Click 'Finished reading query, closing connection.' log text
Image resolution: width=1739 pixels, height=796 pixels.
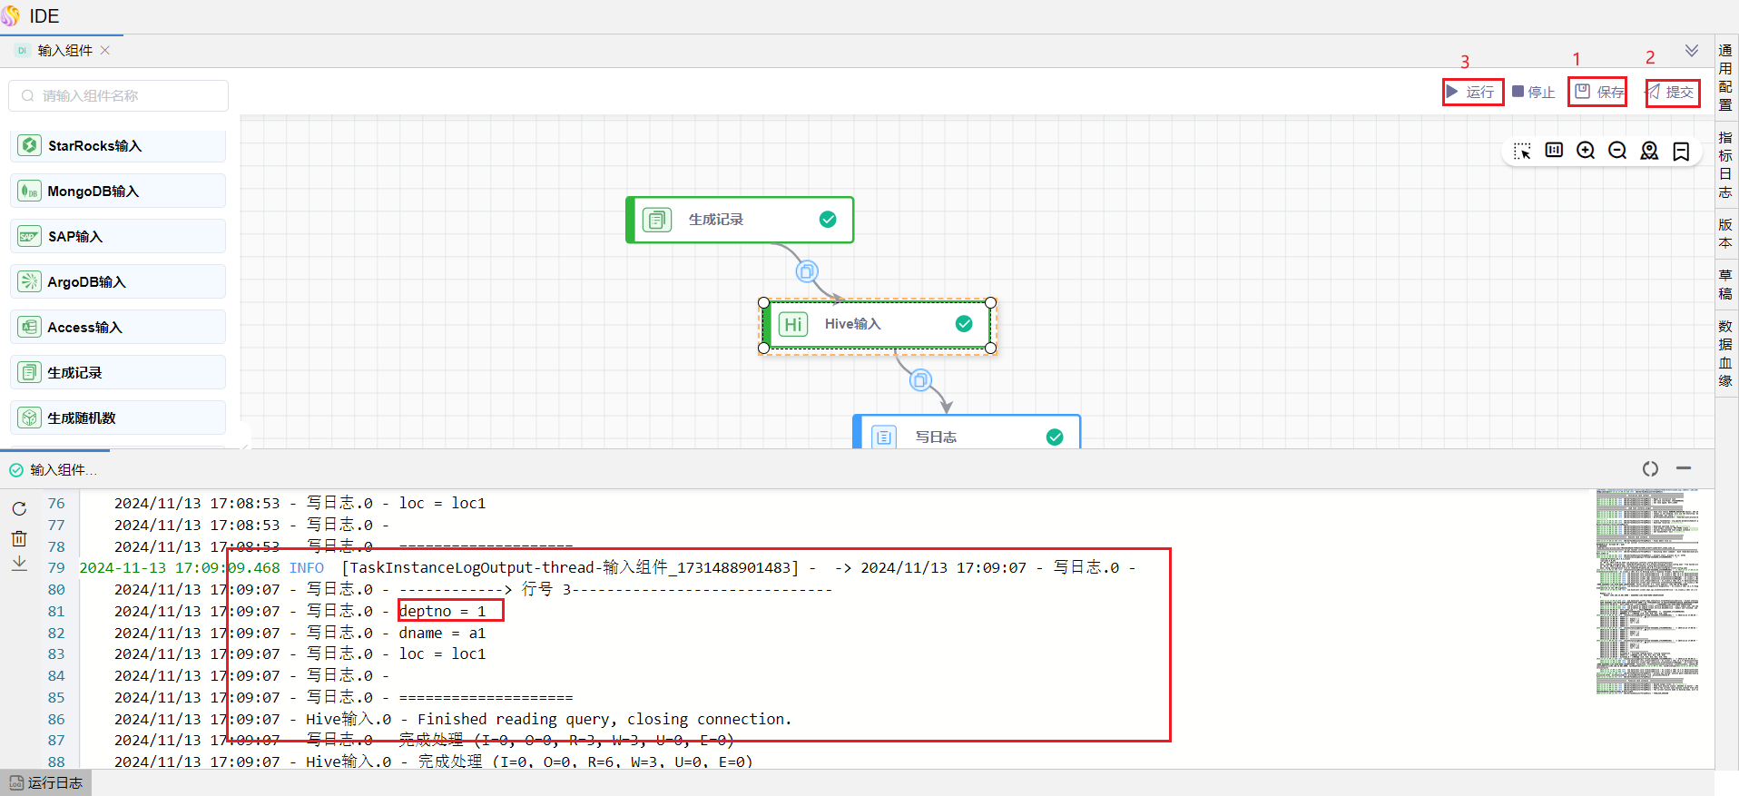pyautogui.click(x=604, y=719)
